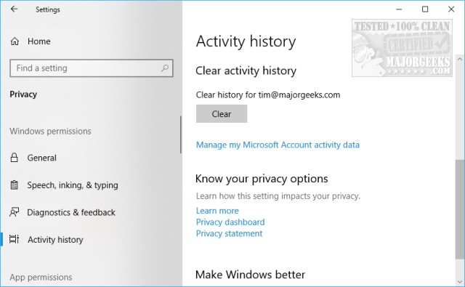Click the scrollbar up arrow on right
This screenshot has height=287, width=465.
click(x=460, y=59)
